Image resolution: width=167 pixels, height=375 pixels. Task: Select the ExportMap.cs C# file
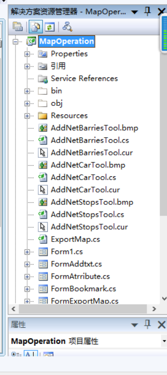75,239
